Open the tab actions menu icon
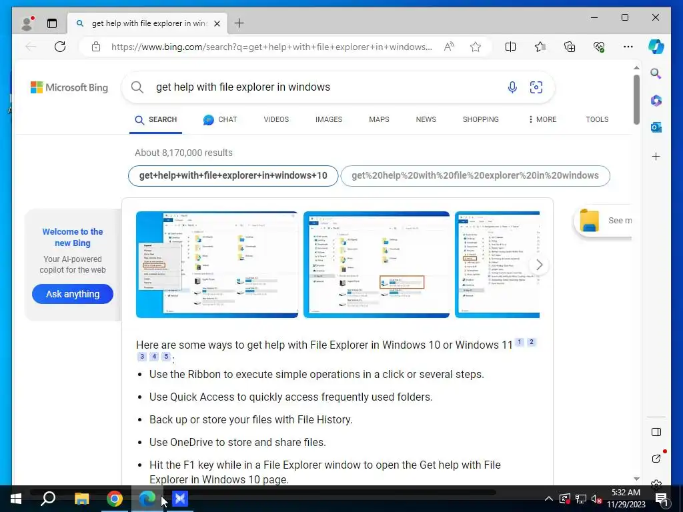Image resolution: width=683 pixels, height=512 pixels. click(x=52, y=23)
